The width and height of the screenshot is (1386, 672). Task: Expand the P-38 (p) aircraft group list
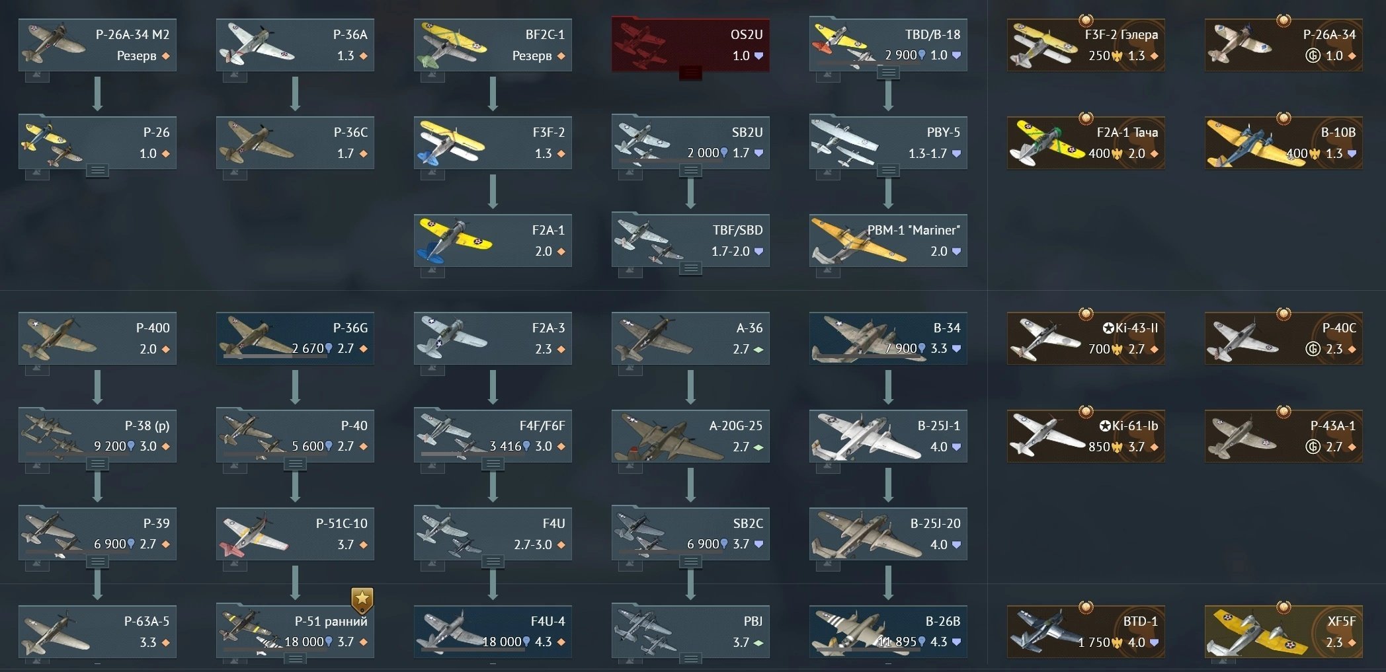click(97, 464)
